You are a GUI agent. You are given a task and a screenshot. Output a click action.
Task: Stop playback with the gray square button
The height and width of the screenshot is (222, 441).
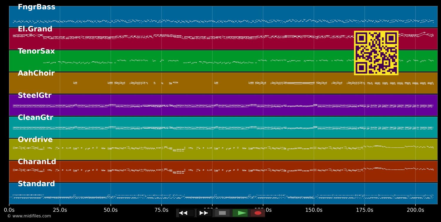(222, 213)
